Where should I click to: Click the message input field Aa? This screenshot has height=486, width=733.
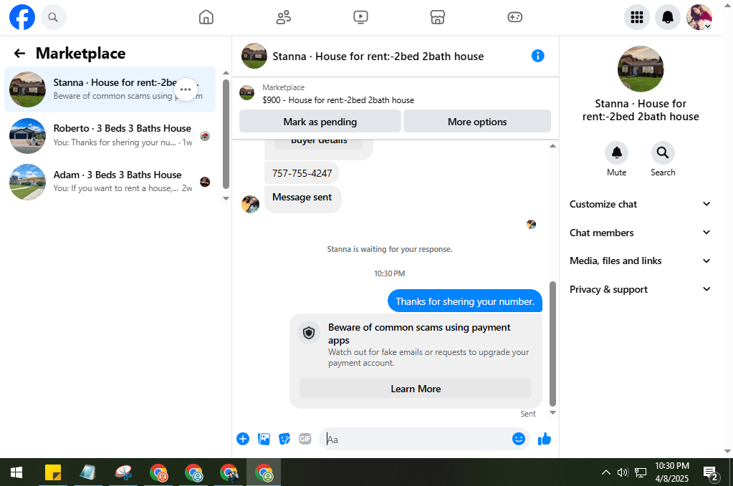(x=416, y=439)
